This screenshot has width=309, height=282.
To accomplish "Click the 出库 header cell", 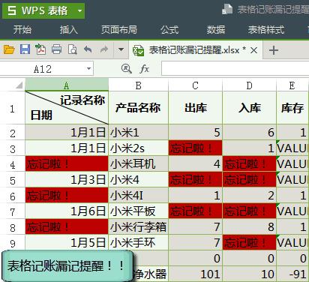I will tap(195, 108).
